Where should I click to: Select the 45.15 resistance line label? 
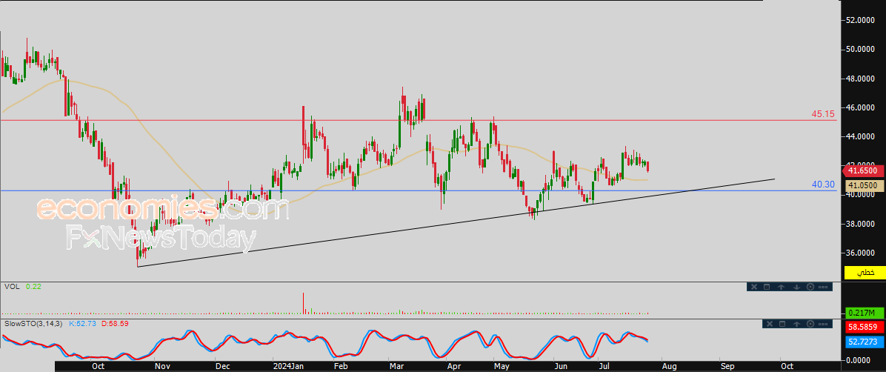point(823,113)
